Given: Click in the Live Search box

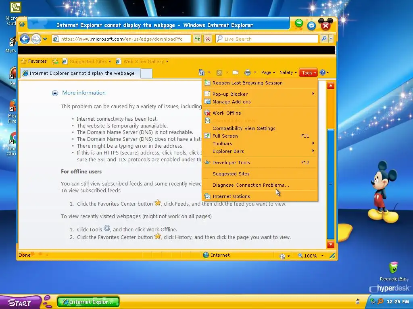Looking at the screenshot, I should coord(267,39).
